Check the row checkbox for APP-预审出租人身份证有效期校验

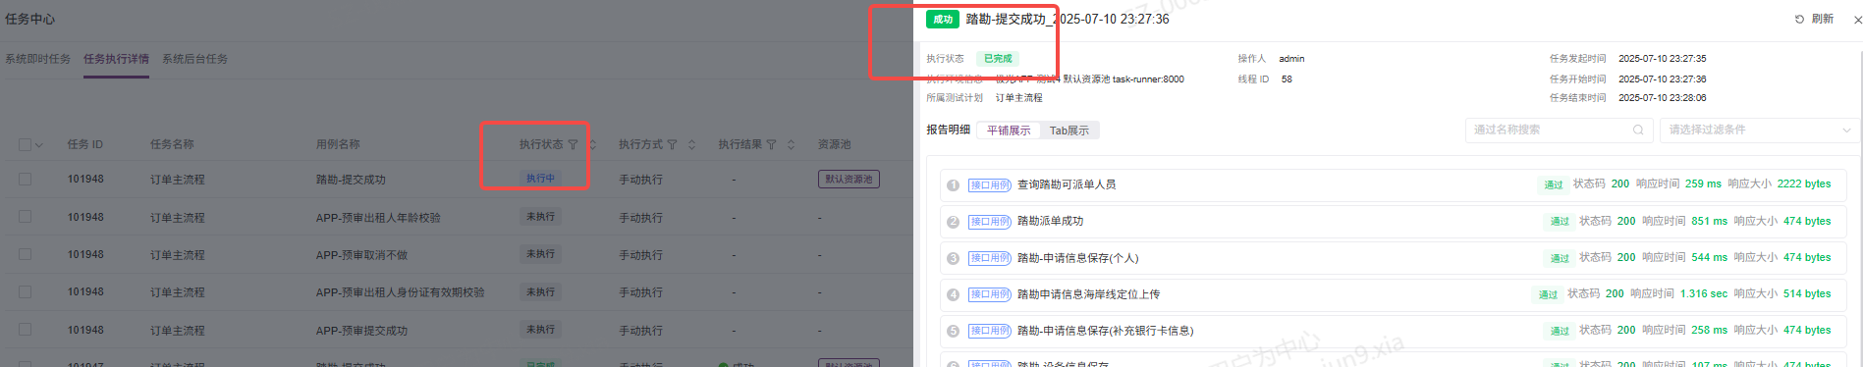pos(26,292)
